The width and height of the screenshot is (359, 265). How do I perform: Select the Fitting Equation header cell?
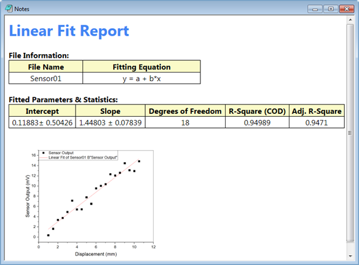pyautogui.click(x=141, y=67)
